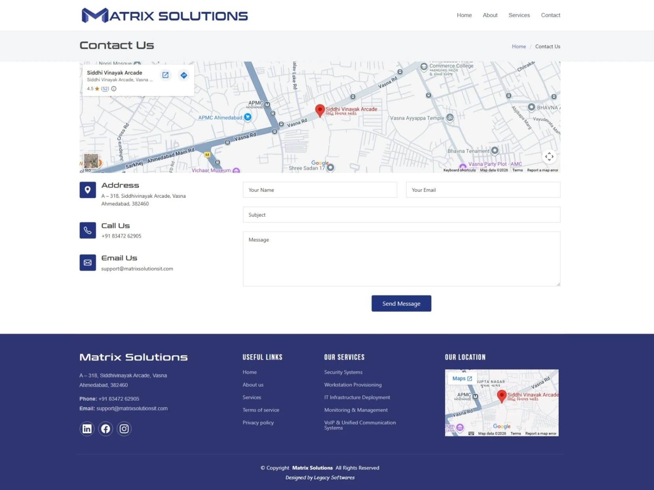Click the Home breadcrumb link

(x=518, y=46)
